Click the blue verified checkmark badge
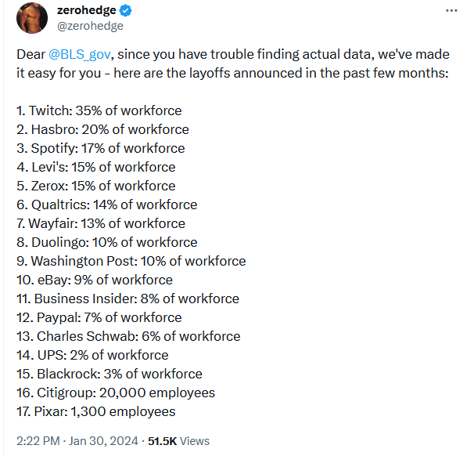The image size is (467, 456). coord(125,10)
